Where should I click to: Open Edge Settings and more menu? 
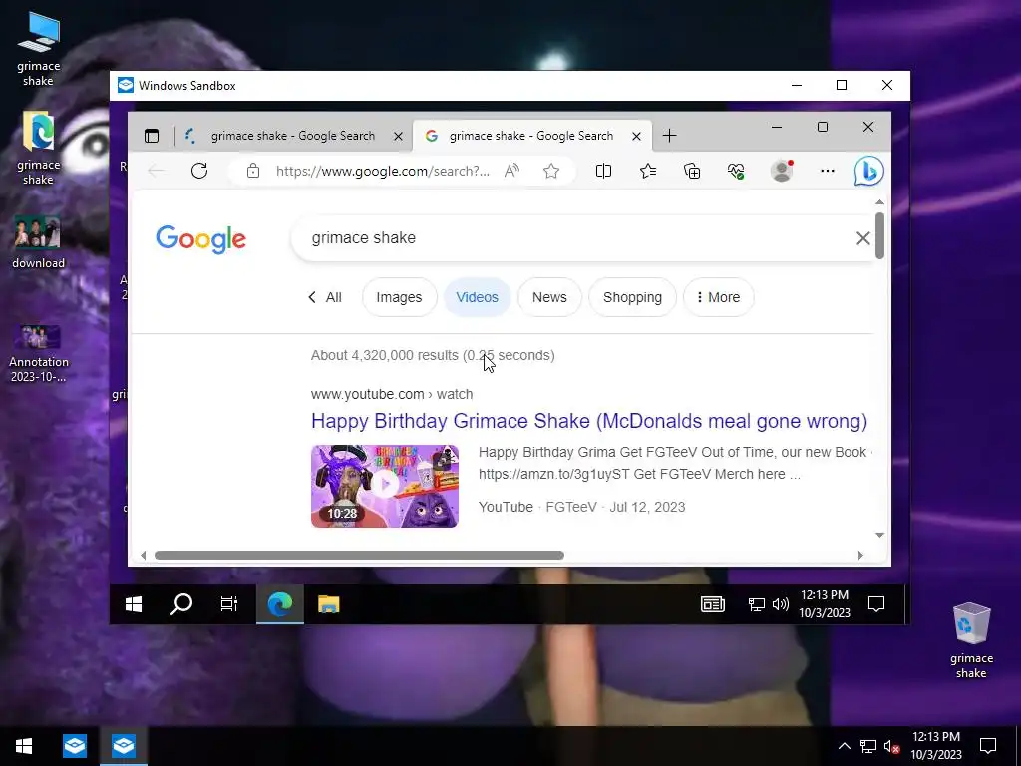[x=827, y=171]
